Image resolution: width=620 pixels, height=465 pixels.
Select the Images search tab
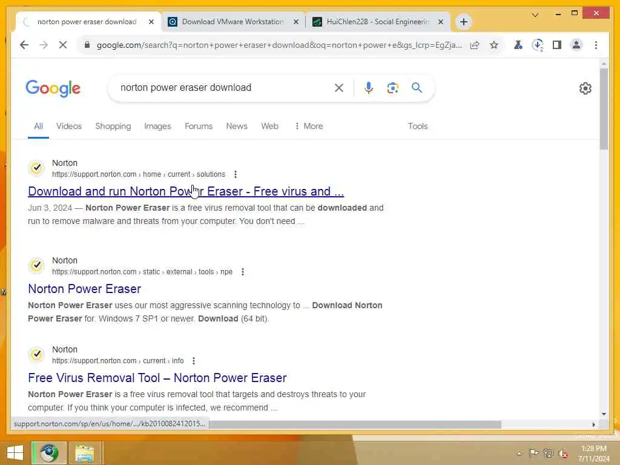pos(157,126)
